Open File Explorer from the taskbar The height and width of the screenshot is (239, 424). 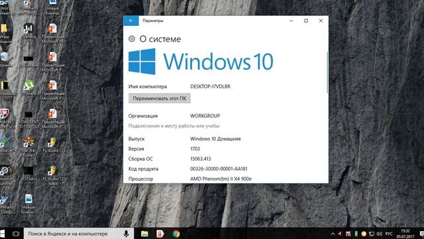point(144,234)
